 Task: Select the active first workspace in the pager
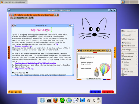[123, 2]
